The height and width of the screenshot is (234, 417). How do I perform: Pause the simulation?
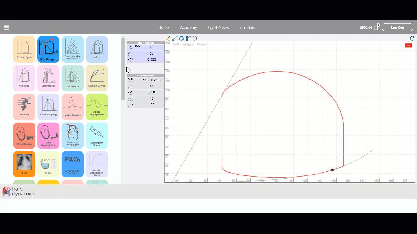click(195, 38)
